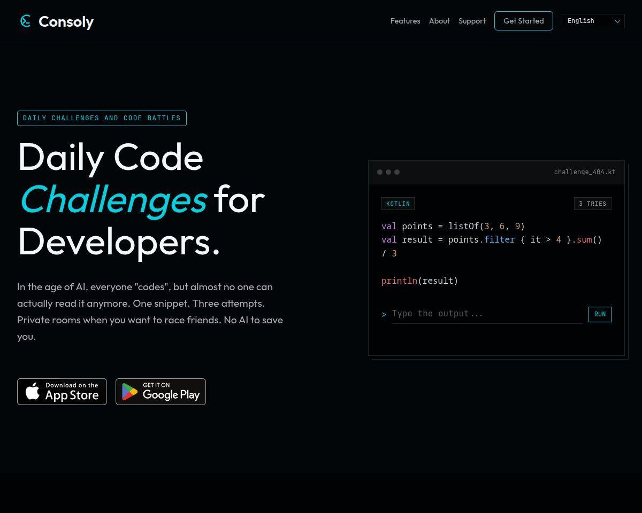642x513 pixels.
Task: Go to the About page link
Action: click(439, 21)
